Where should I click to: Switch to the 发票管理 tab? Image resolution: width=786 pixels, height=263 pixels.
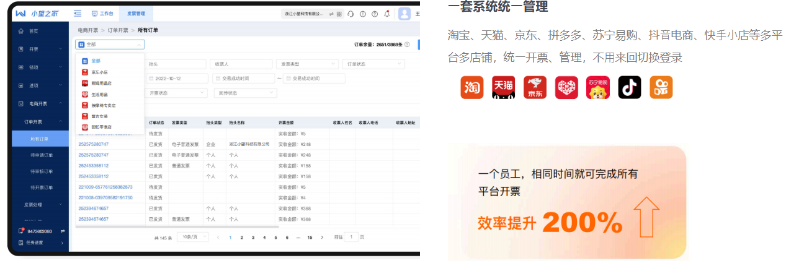click(136, 13)
